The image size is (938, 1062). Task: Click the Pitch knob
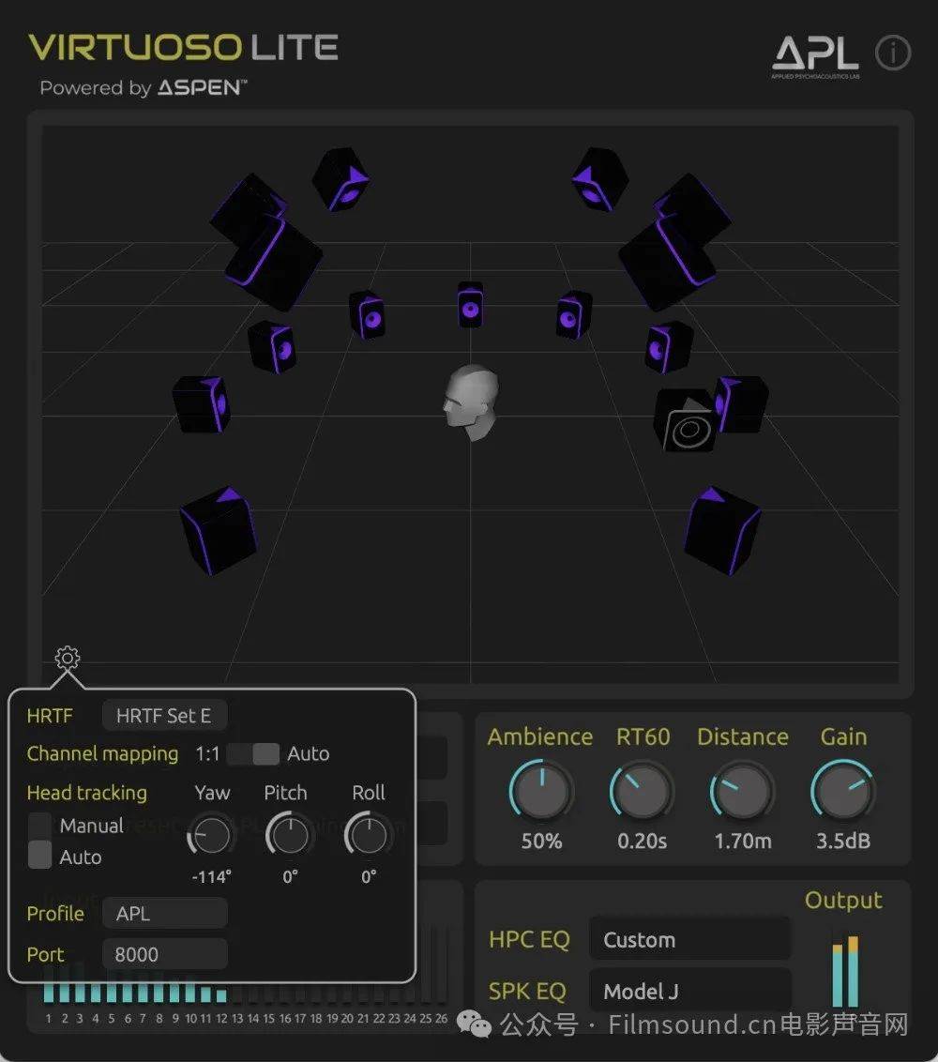coord(290,835)
